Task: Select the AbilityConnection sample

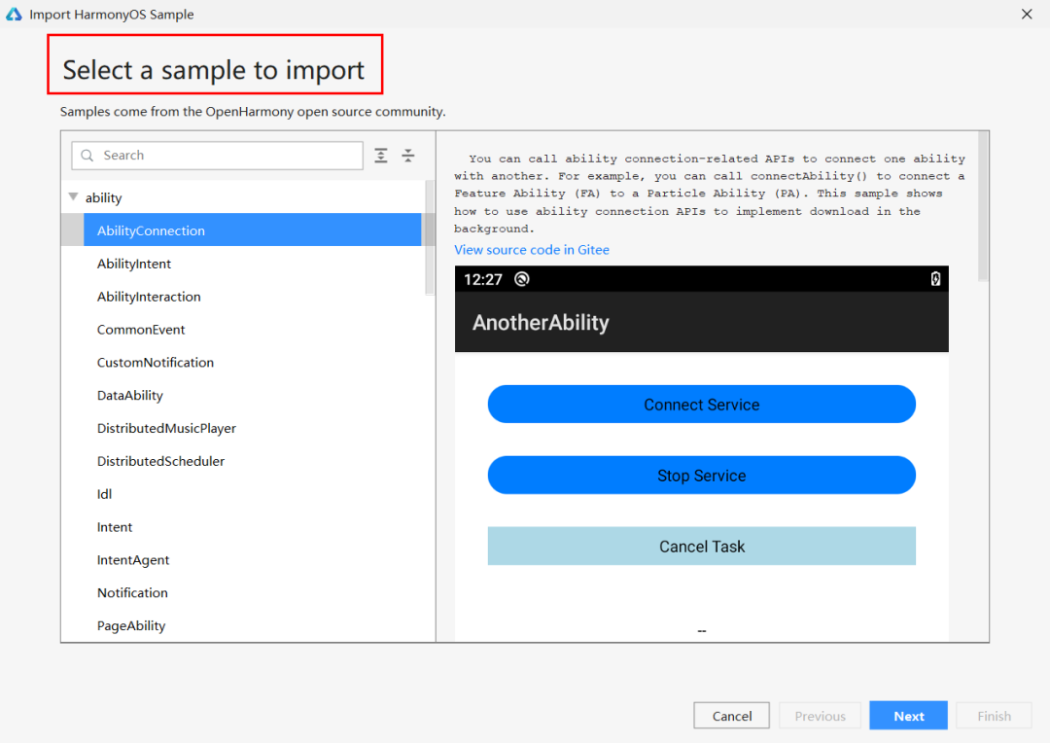Action: 252,230
